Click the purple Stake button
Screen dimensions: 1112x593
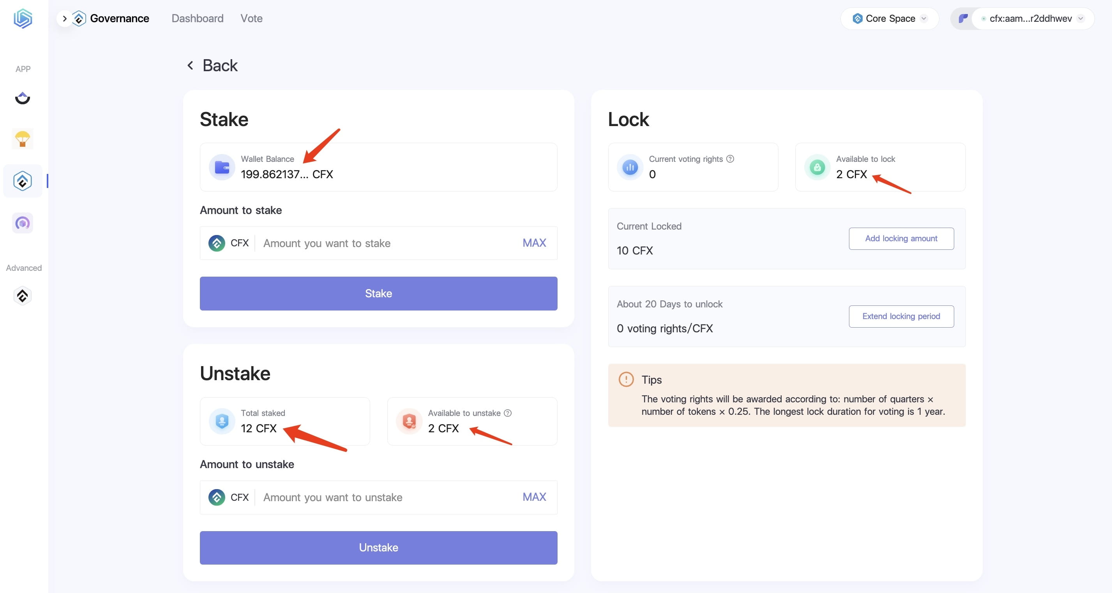(x=379, y=293)
